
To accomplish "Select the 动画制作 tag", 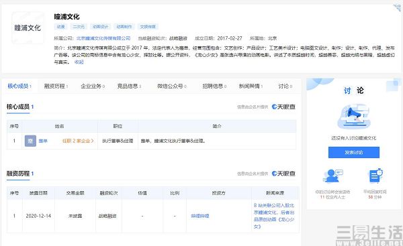I will 124,27.
